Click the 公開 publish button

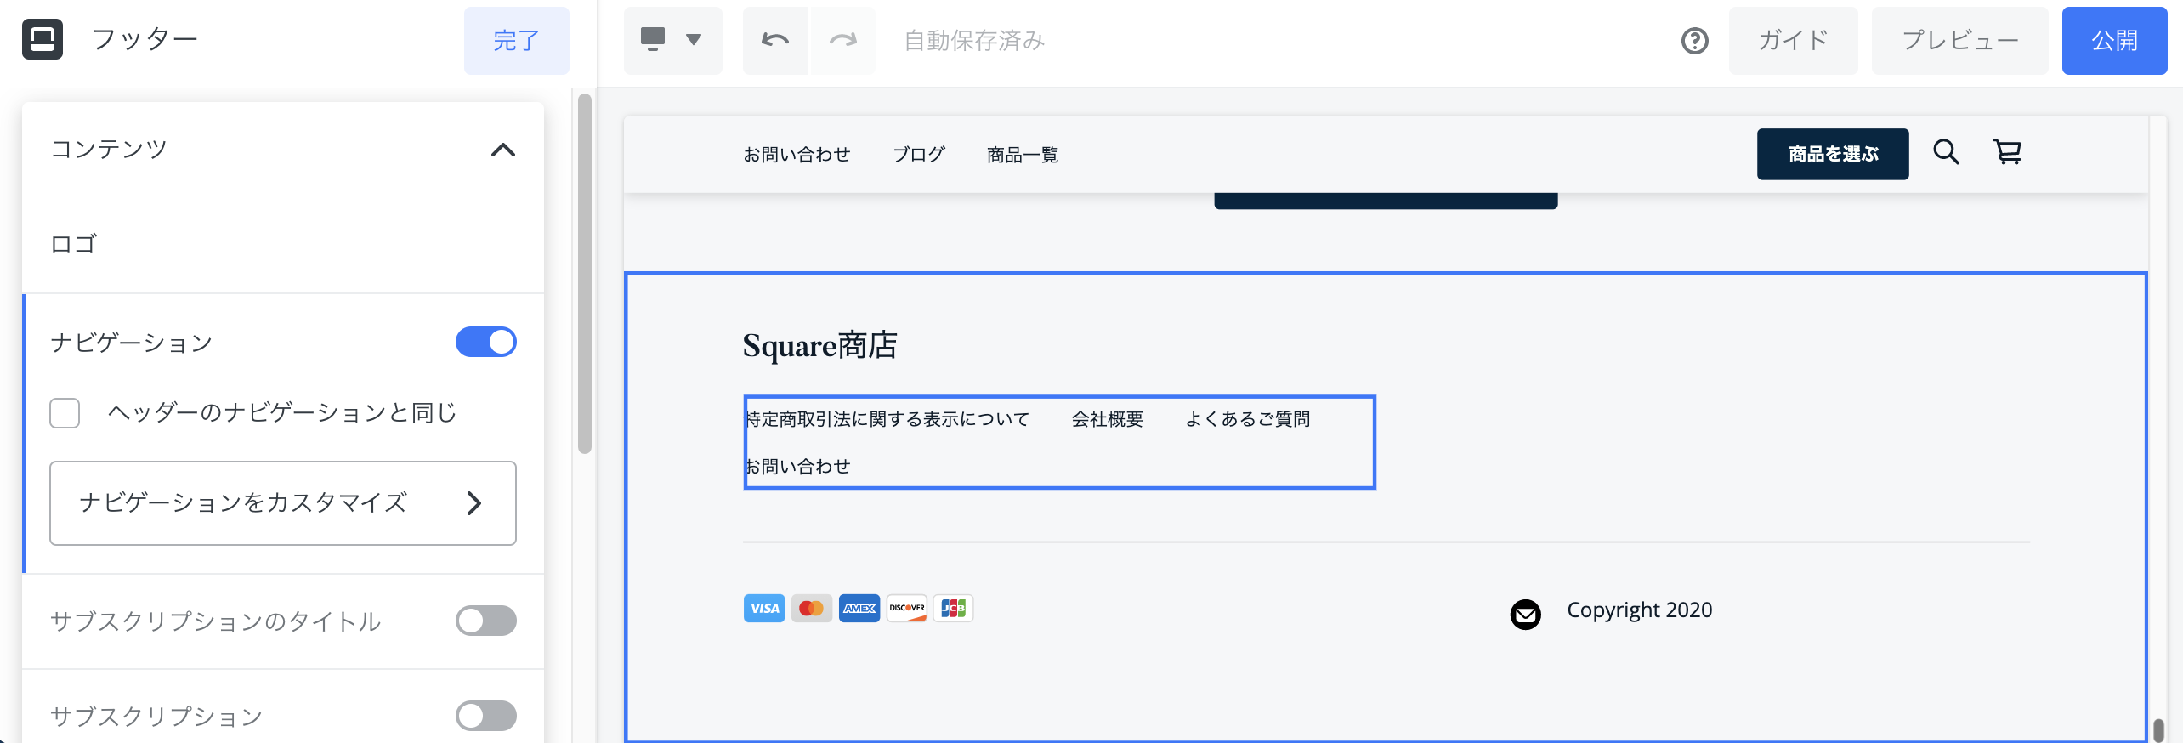tap(2113, 41)
